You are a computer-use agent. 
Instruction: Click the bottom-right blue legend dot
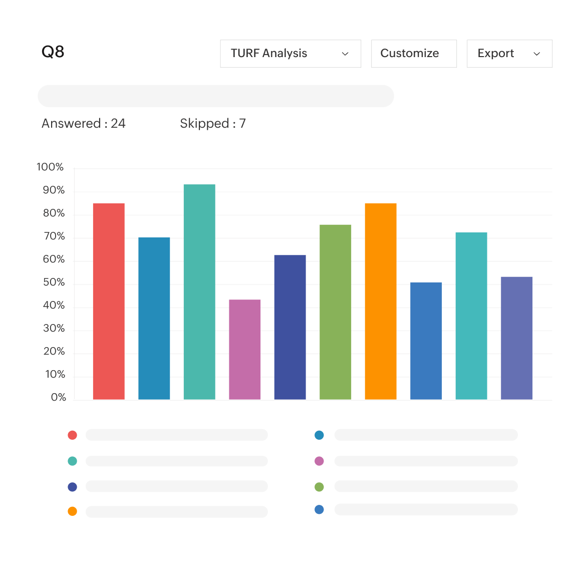click(319, 509)
